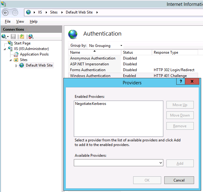Click the Application Pools icon
Screen dimensions: 203x192
pyautogui.click(x=16, y=54)
